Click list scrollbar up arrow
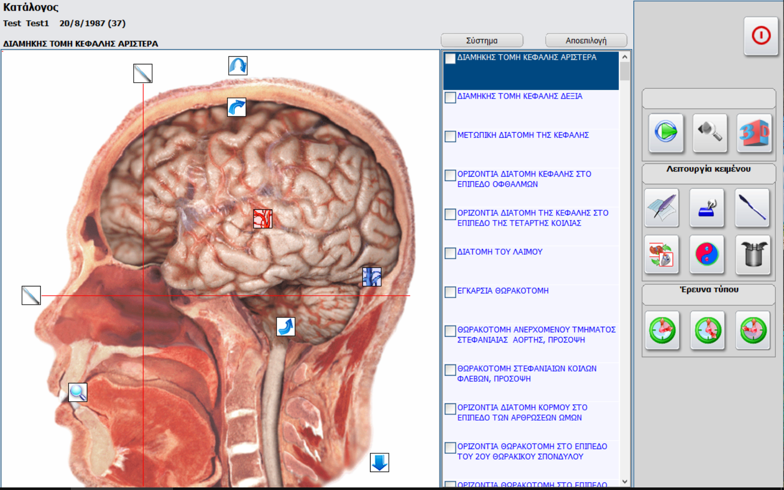The width and height of the screenshot is (784, 490). coord(625,57)
